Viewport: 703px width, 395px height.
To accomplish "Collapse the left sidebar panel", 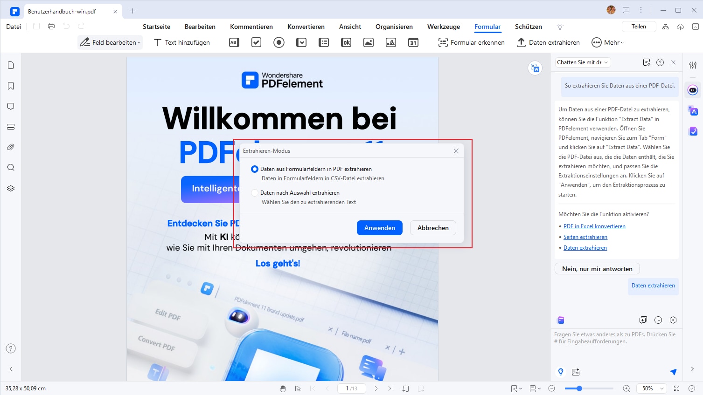I will (x=11, y=369).
